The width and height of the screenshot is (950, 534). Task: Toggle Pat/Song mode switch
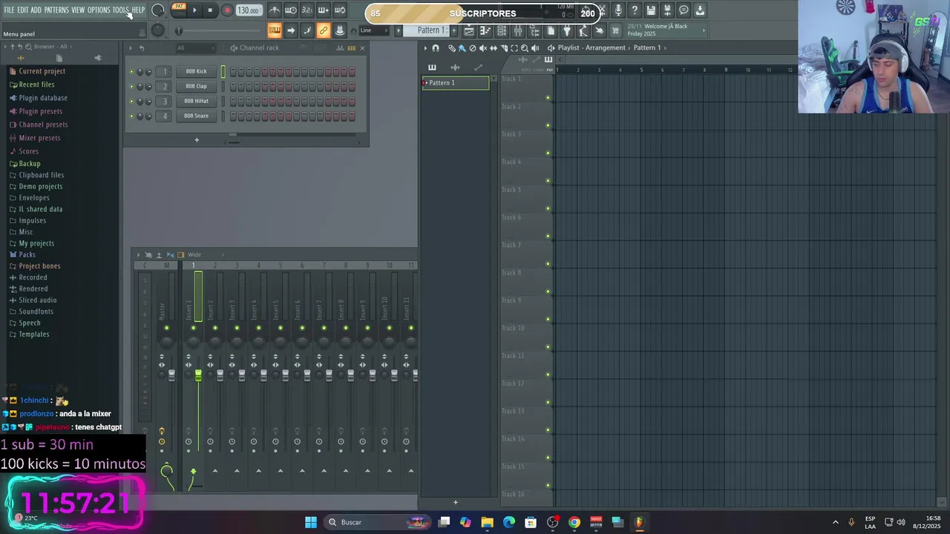178,10
